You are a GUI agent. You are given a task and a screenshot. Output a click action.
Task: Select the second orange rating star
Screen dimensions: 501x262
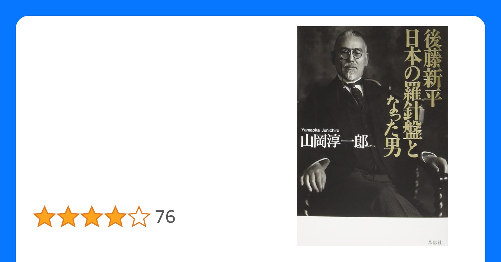68,216
